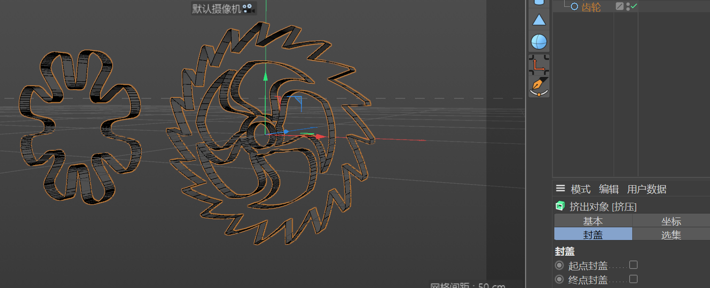Screen dimensions: 710x288
Task: Click the cylinder primitive icon at the palette top
Action: [539, 2]
